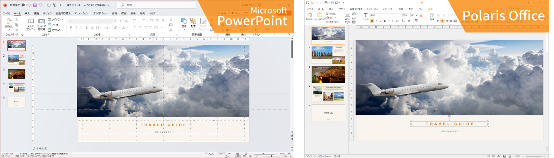This screenshot has height=158, width=554.
Task: Toggle Italic in PowerPoint font group
Action: coord(76,28)
